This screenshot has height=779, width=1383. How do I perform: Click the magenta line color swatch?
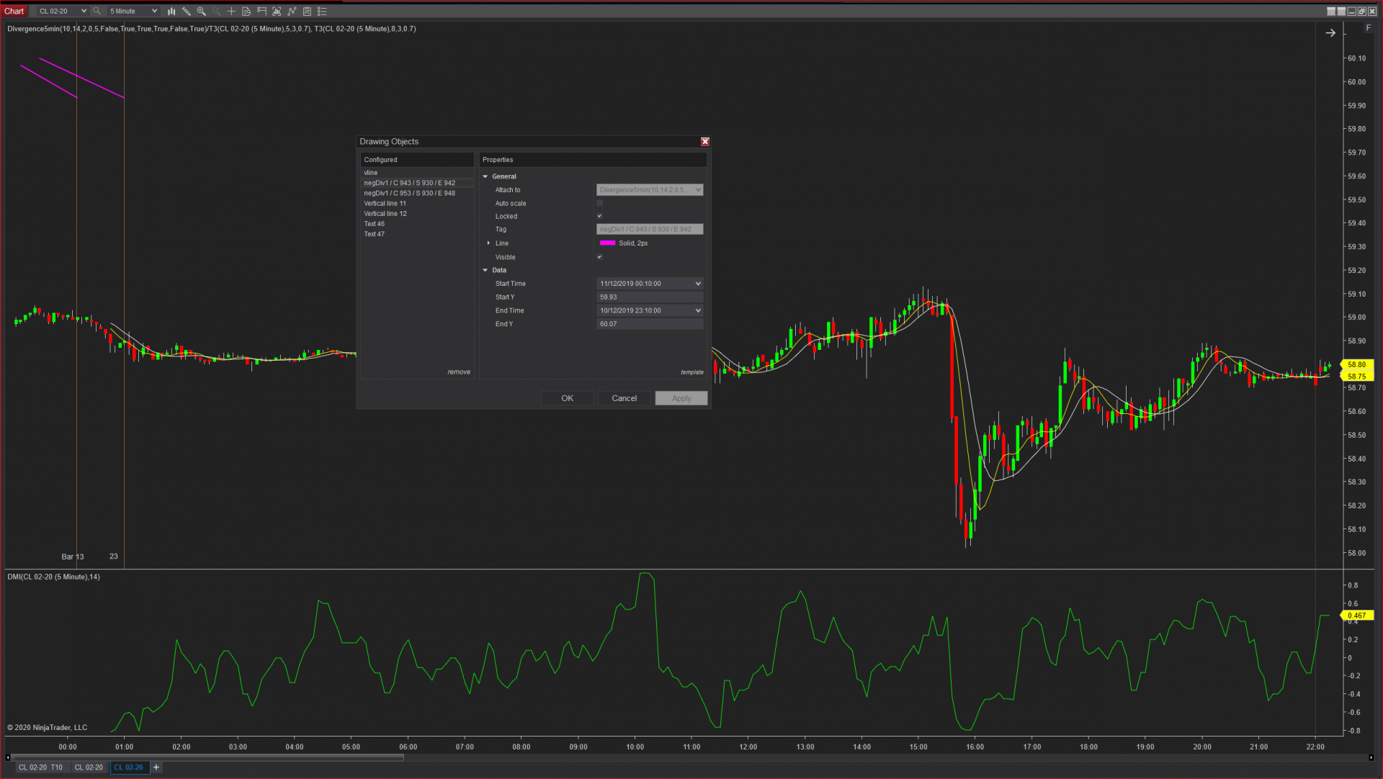coord(607,243)
